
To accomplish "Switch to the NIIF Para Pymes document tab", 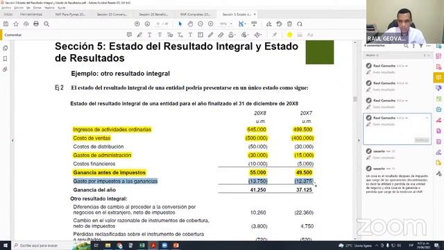I will point(70,14).
